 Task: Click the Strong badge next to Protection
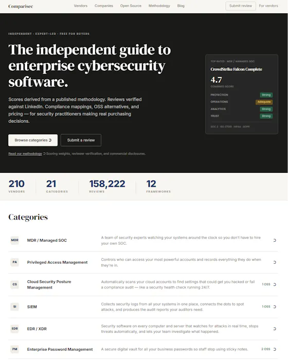[x=266, y=95]
